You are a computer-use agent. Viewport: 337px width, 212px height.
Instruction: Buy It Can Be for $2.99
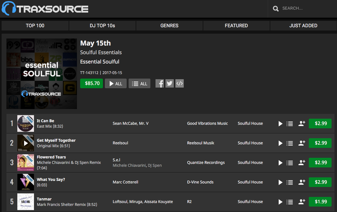[320, 123]
